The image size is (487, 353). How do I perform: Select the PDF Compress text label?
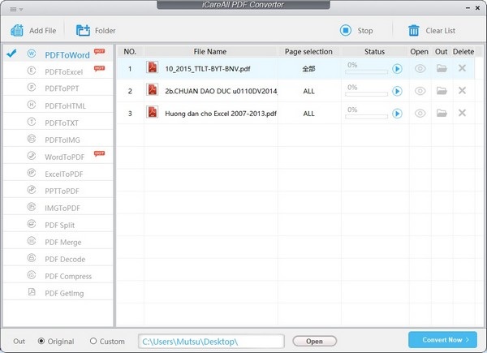pyautogui.click(x=68, y=276)
